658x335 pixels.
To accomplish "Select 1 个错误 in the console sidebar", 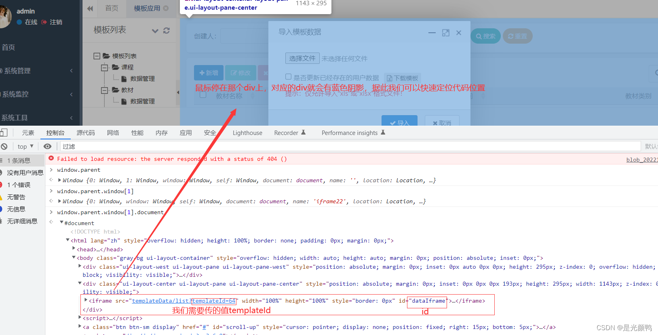I will tap(22, 185).
